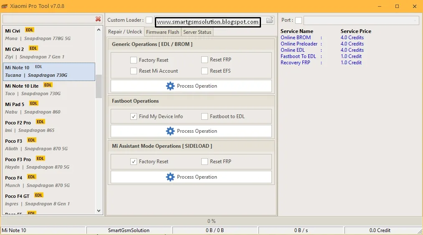423x235 pixels.
Task: Click SmartGsmSolution in status bar
Action: pyautogui.click(x=129, y=230)
